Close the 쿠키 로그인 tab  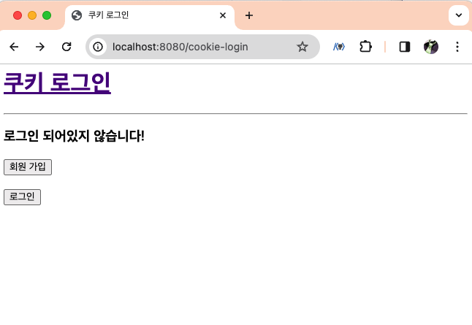point(223,15)
